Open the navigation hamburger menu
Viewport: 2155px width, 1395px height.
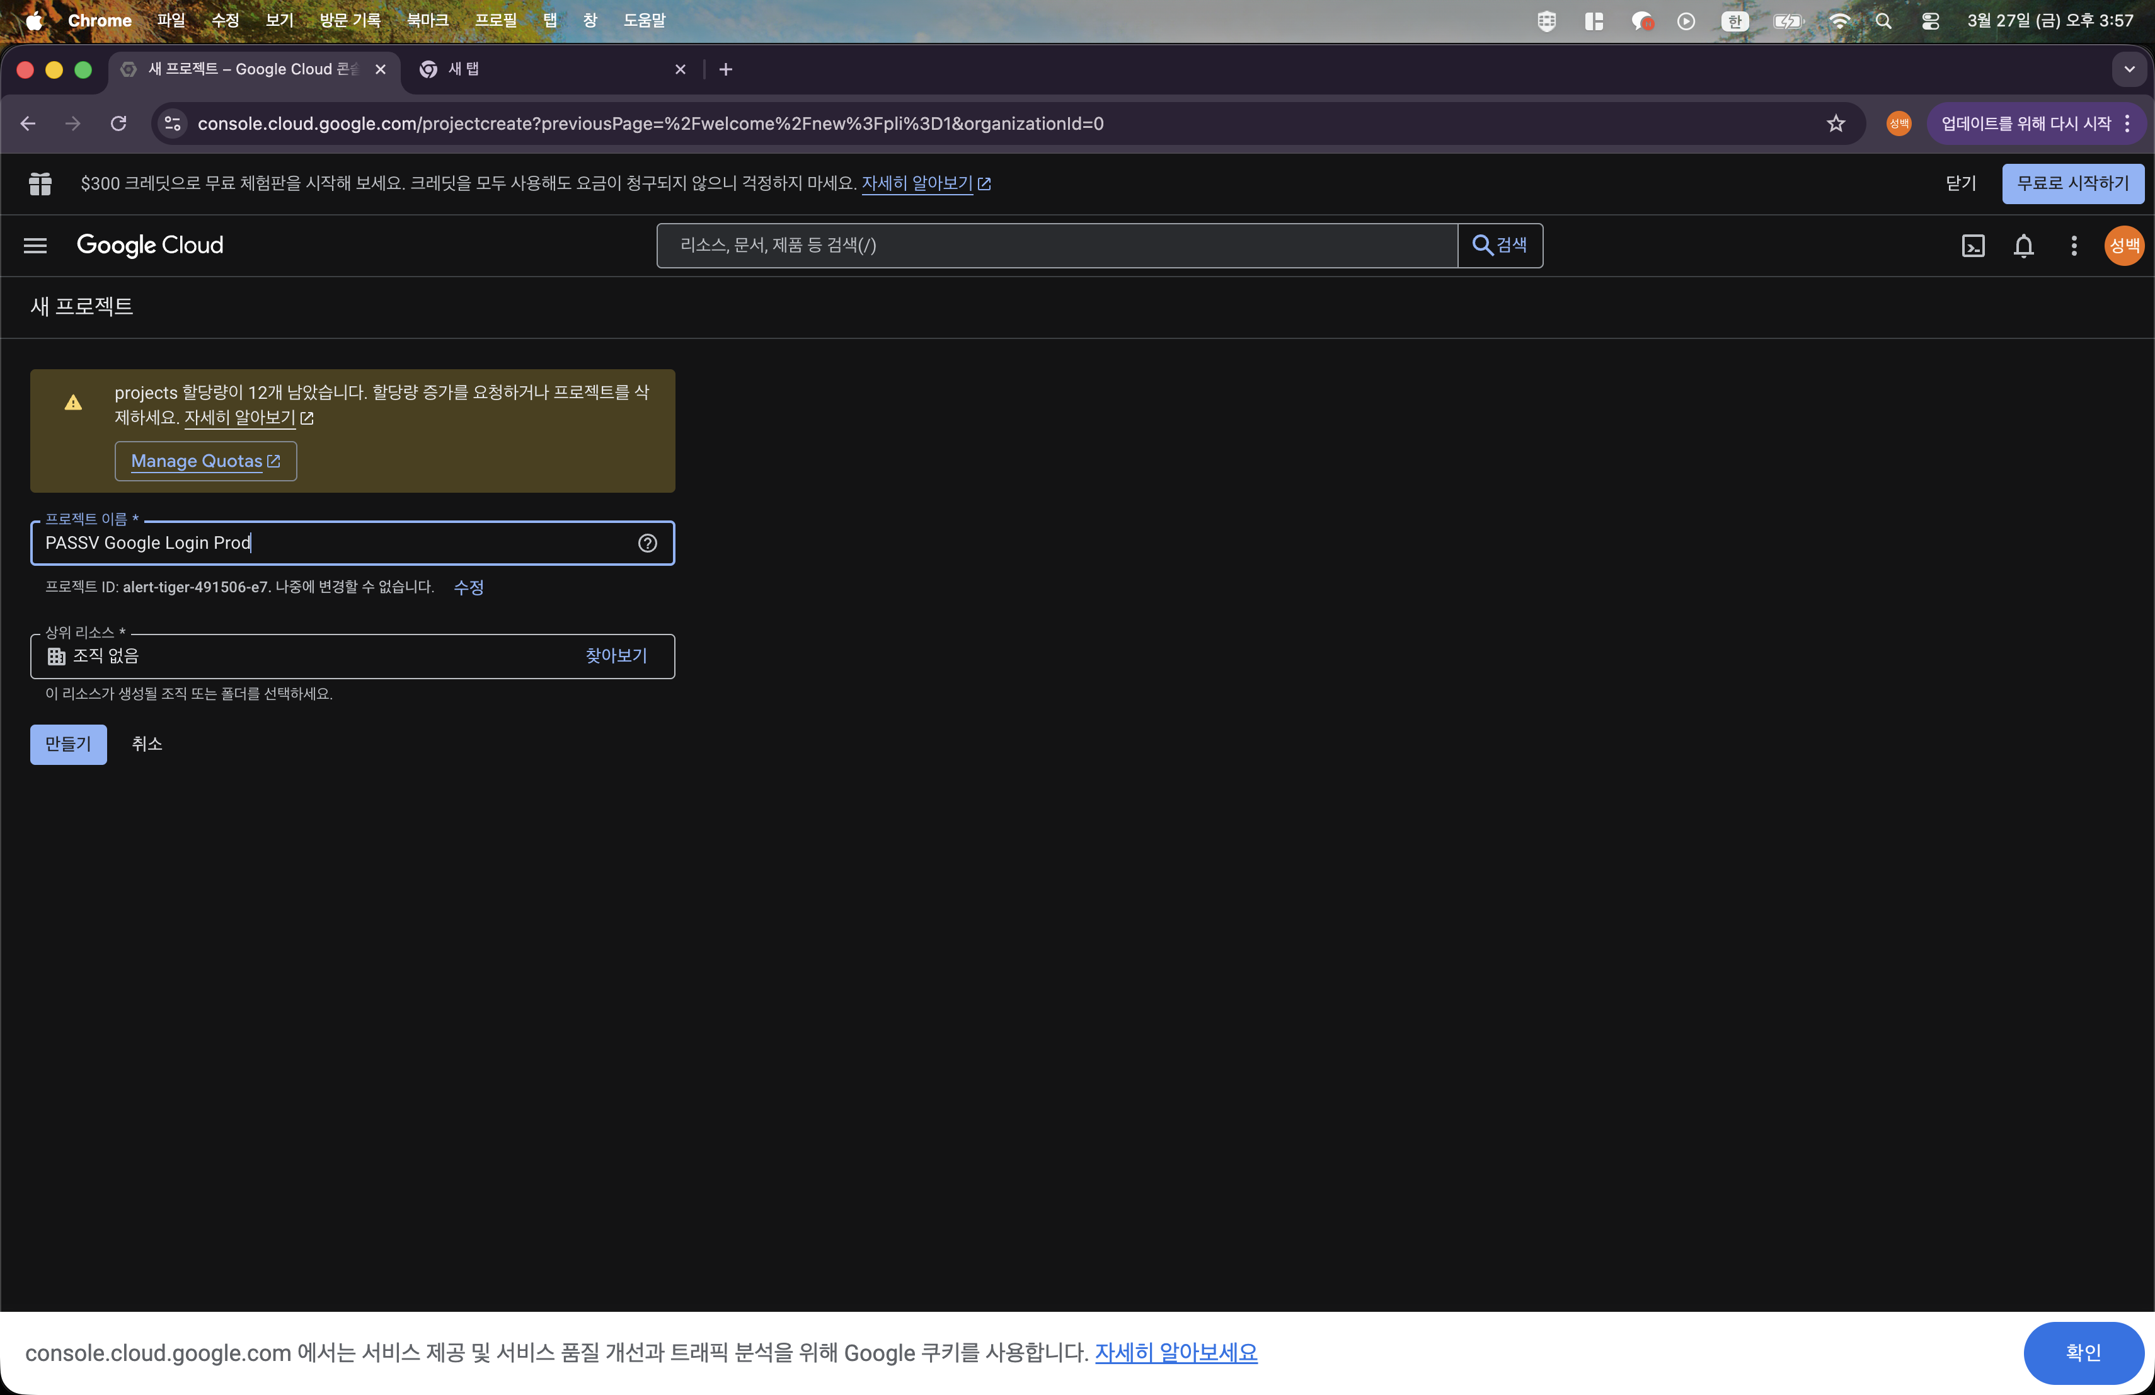(x=35, y=245)
